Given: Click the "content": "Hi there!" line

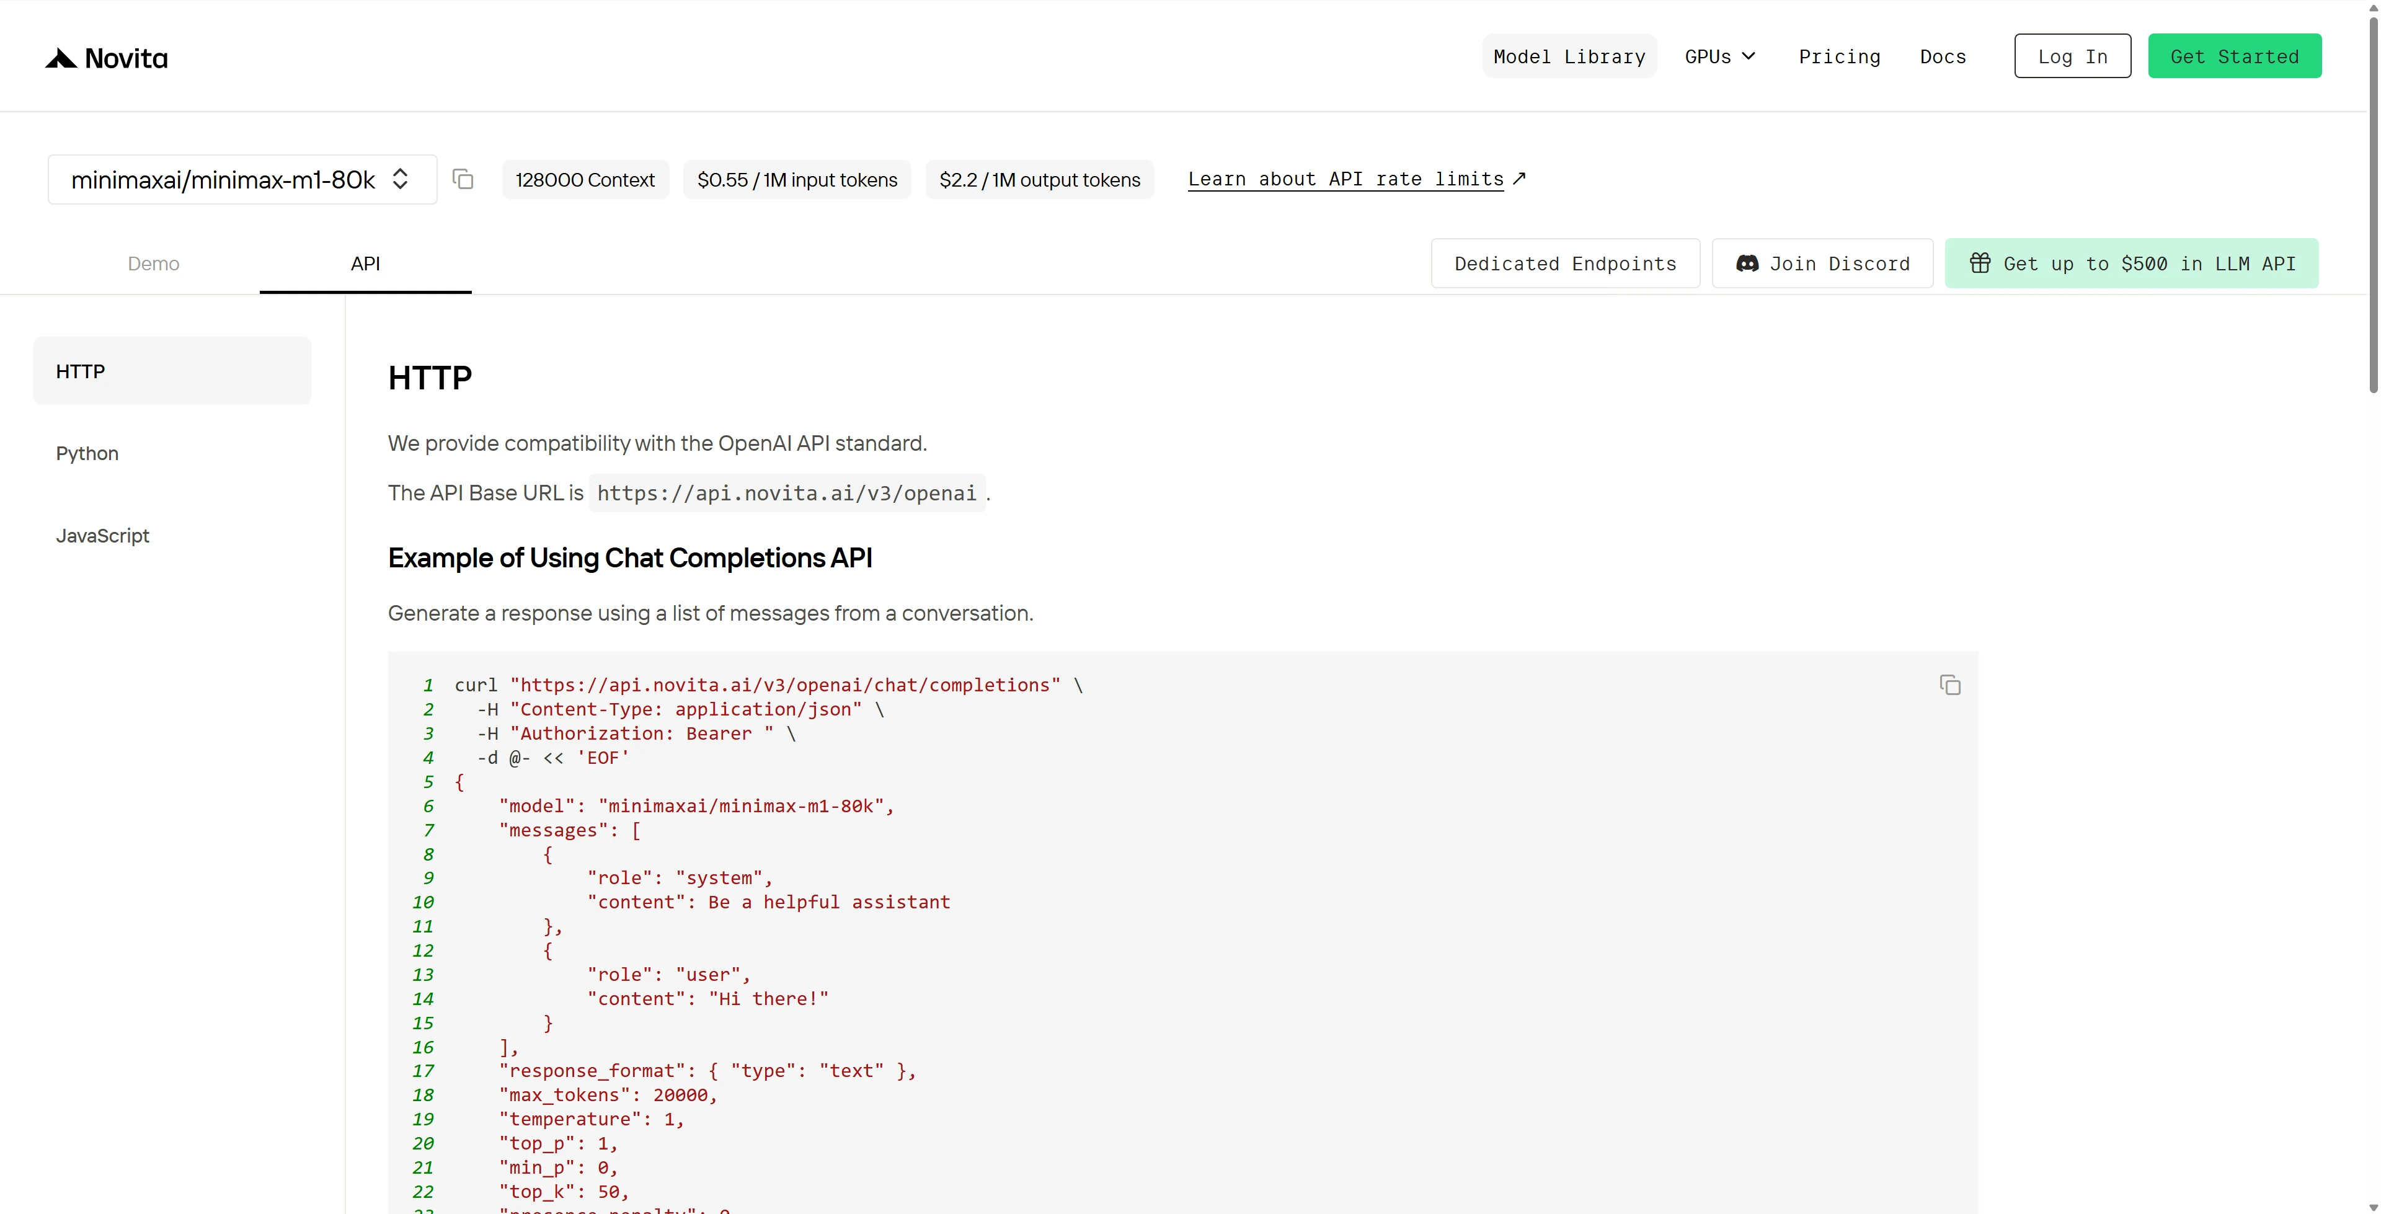Looking at the screenshot, I should [x=708, y=999].
